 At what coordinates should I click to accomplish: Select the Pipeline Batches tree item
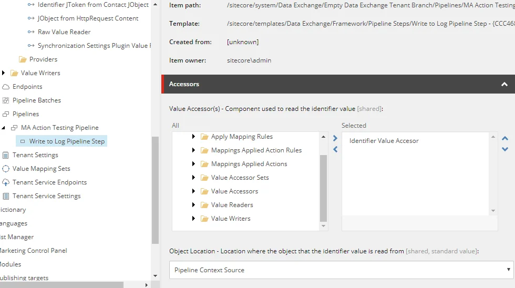point(37,100)
